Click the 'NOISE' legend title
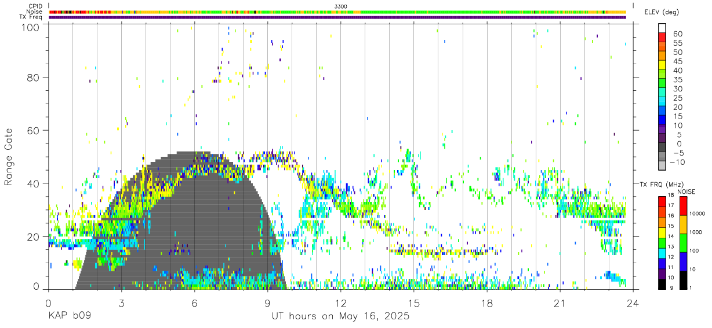Viewport: 712px width, 328px height. point(688,191)
